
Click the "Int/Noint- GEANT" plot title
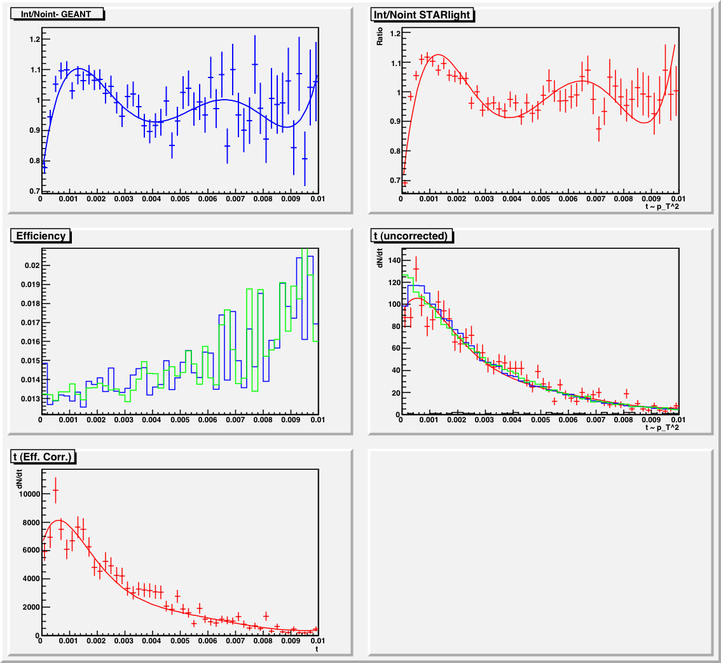coord(57,14)
